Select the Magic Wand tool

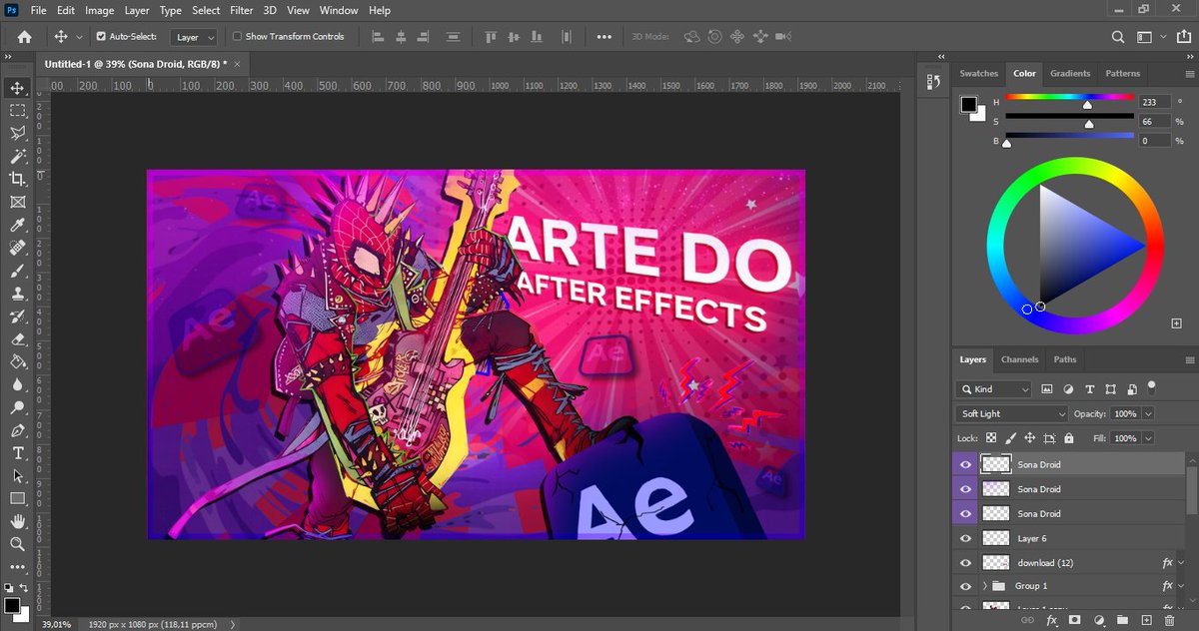pos(17,157)
